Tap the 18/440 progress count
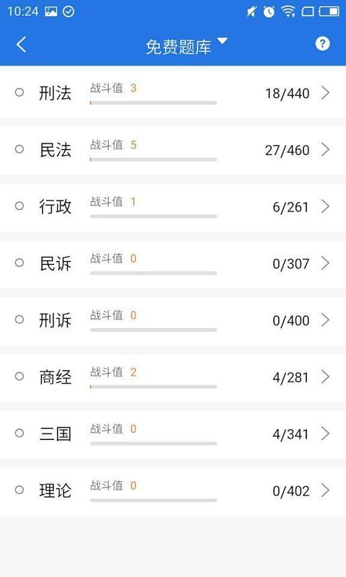Screen dimensions: 346x577 [x=287, y=94]
